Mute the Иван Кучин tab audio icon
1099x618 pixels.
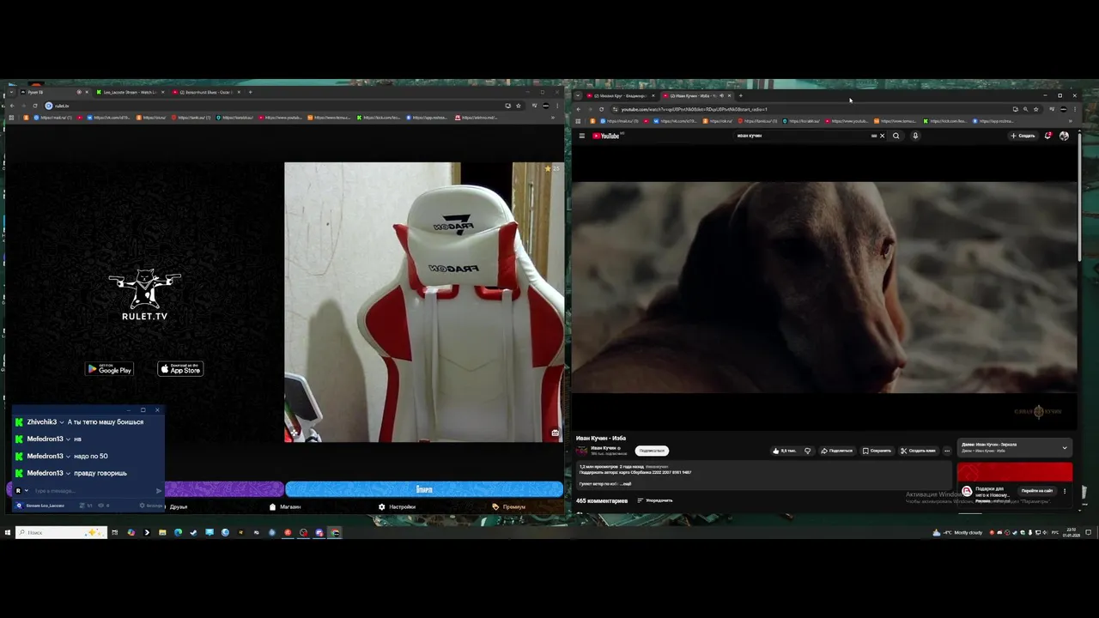(721, 95)
